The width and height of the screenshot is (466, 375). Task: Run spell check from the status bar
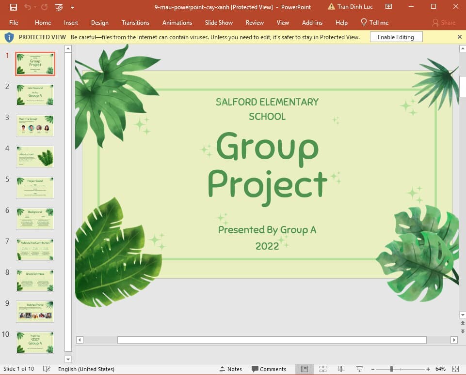47,369
